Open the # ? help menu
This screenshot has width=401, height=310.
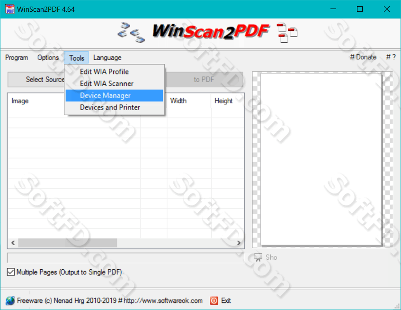(x=391, y=57)
